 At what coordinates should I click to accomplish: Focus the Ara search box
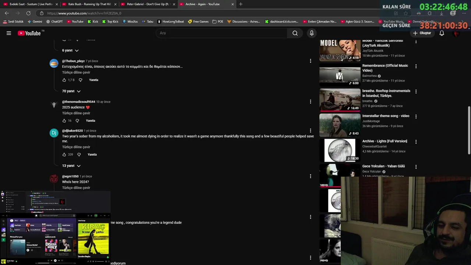222,33
